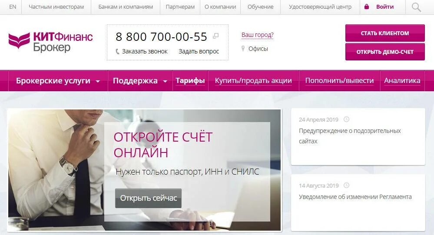The width and height of the screenshot is (434, 235).
Task: Click the lock icon beside Войти
Action: coord(367,7)
